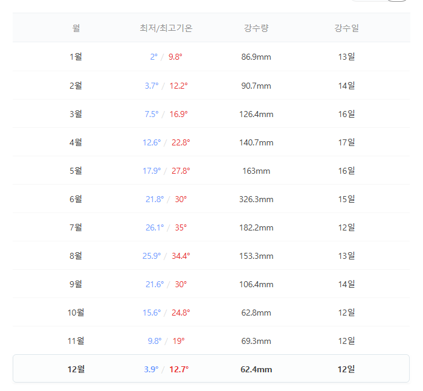Viewport: 423px width, 391px height.
Task: Click November high temperature 19°
Action: [179, 341]
